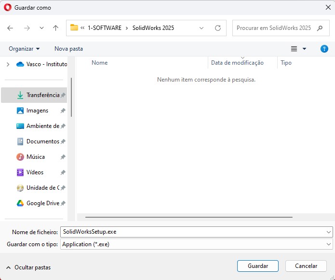Select the Música folder

35,157
